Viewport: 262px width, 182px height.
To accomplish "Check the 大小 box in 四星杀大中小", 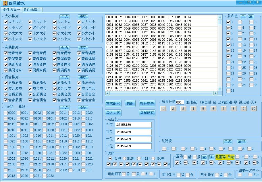I will click(x=250, y=175).
